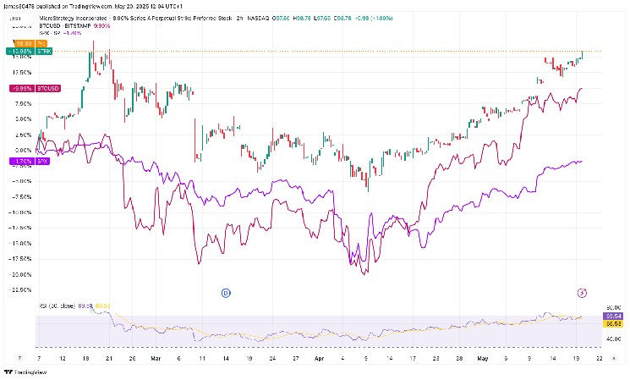The image size is (630, 380).
Task: Click the dividend 'D' marker icon
Action: pyautogui.click(x=226, y=293)
